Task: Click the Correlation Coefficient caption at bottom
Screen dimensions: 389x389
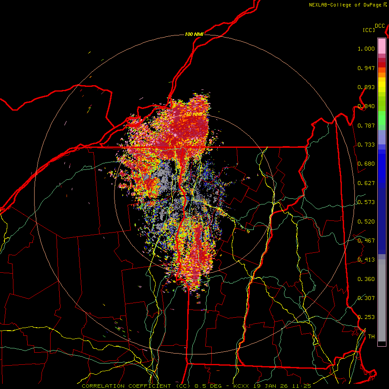Action: [x=196, y=386]
